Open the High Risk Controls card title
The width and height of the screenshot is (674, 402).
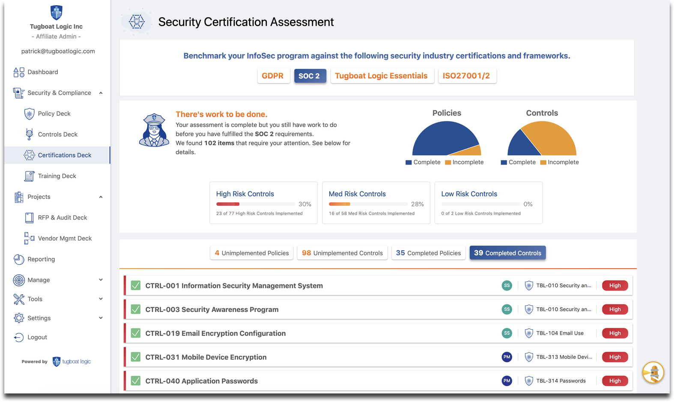pyautogui.click(x=245, y=194)
